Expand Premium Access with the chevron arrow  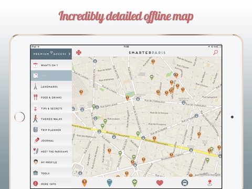click(x=69, y=54)
